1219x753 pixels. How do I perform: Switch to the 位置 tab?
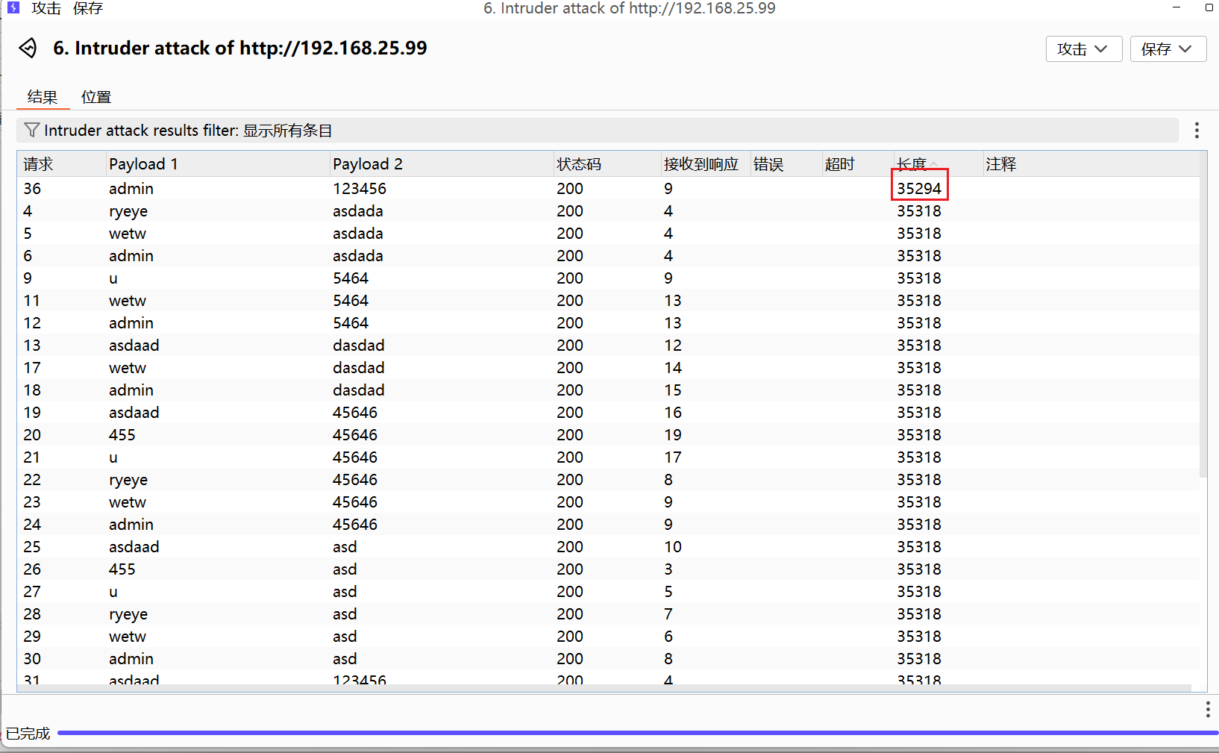[96, 97]
